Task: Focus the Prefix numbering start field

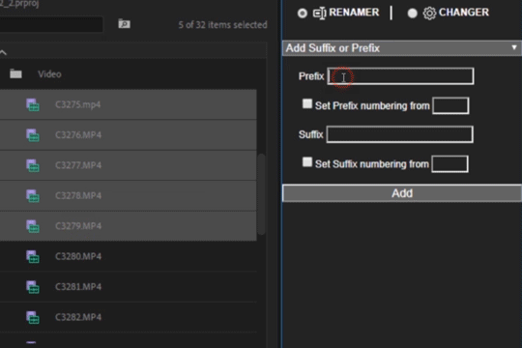Action: [x=450, y=105]
